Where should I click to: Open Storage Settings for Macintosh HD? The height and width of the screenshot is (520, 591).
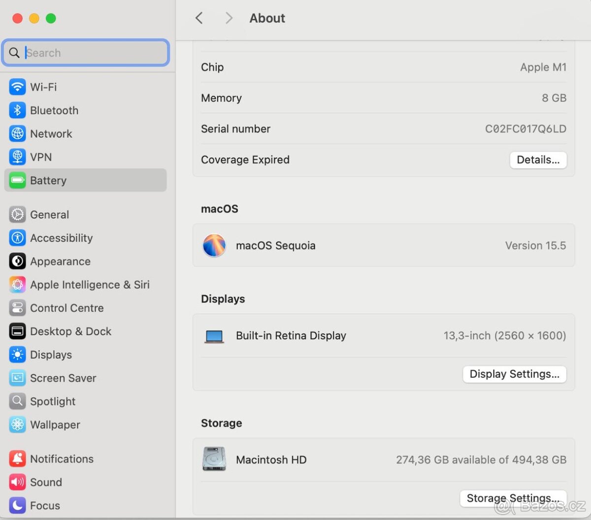coord(512,498)
